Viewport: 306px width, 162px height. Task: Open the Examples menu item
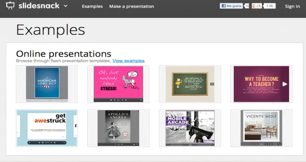[92, 6]
